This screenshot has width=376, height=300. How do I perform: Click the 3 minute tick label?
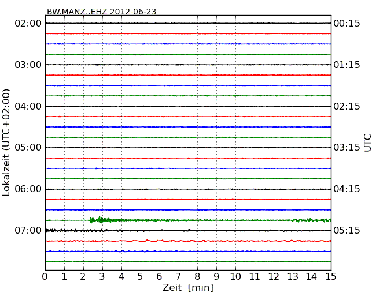click(102, 277)
